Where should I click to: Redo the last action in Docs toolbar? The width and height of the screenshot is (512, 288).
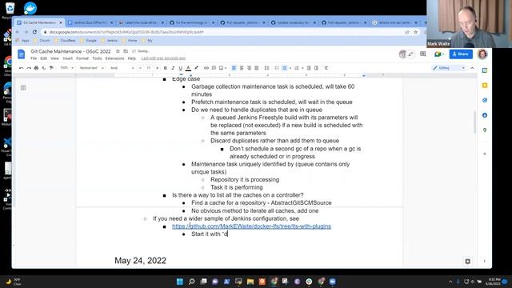pos(29,68)
